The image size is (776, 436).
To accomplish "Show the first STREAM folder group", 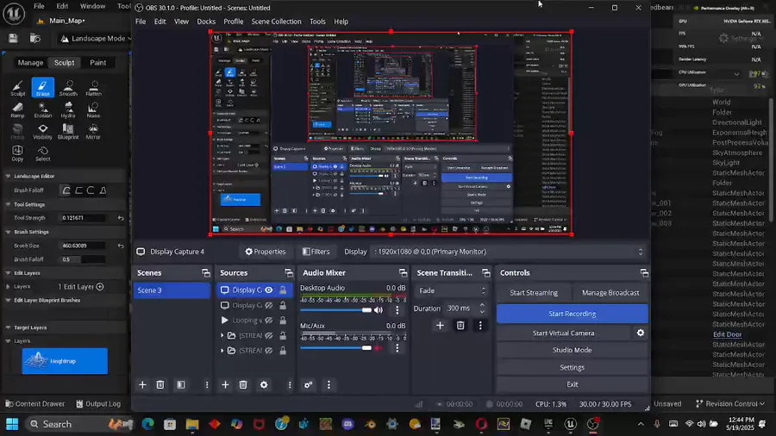I will (269, 336).
